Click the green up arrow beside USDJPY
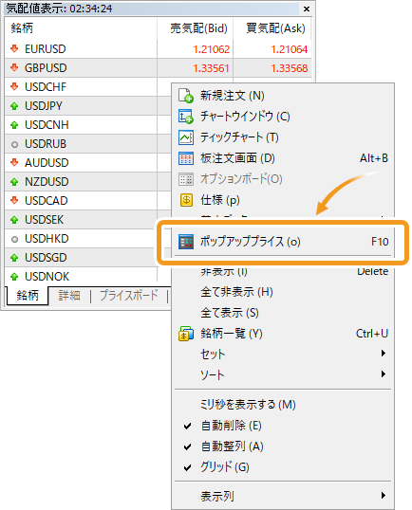 point(14,106)
